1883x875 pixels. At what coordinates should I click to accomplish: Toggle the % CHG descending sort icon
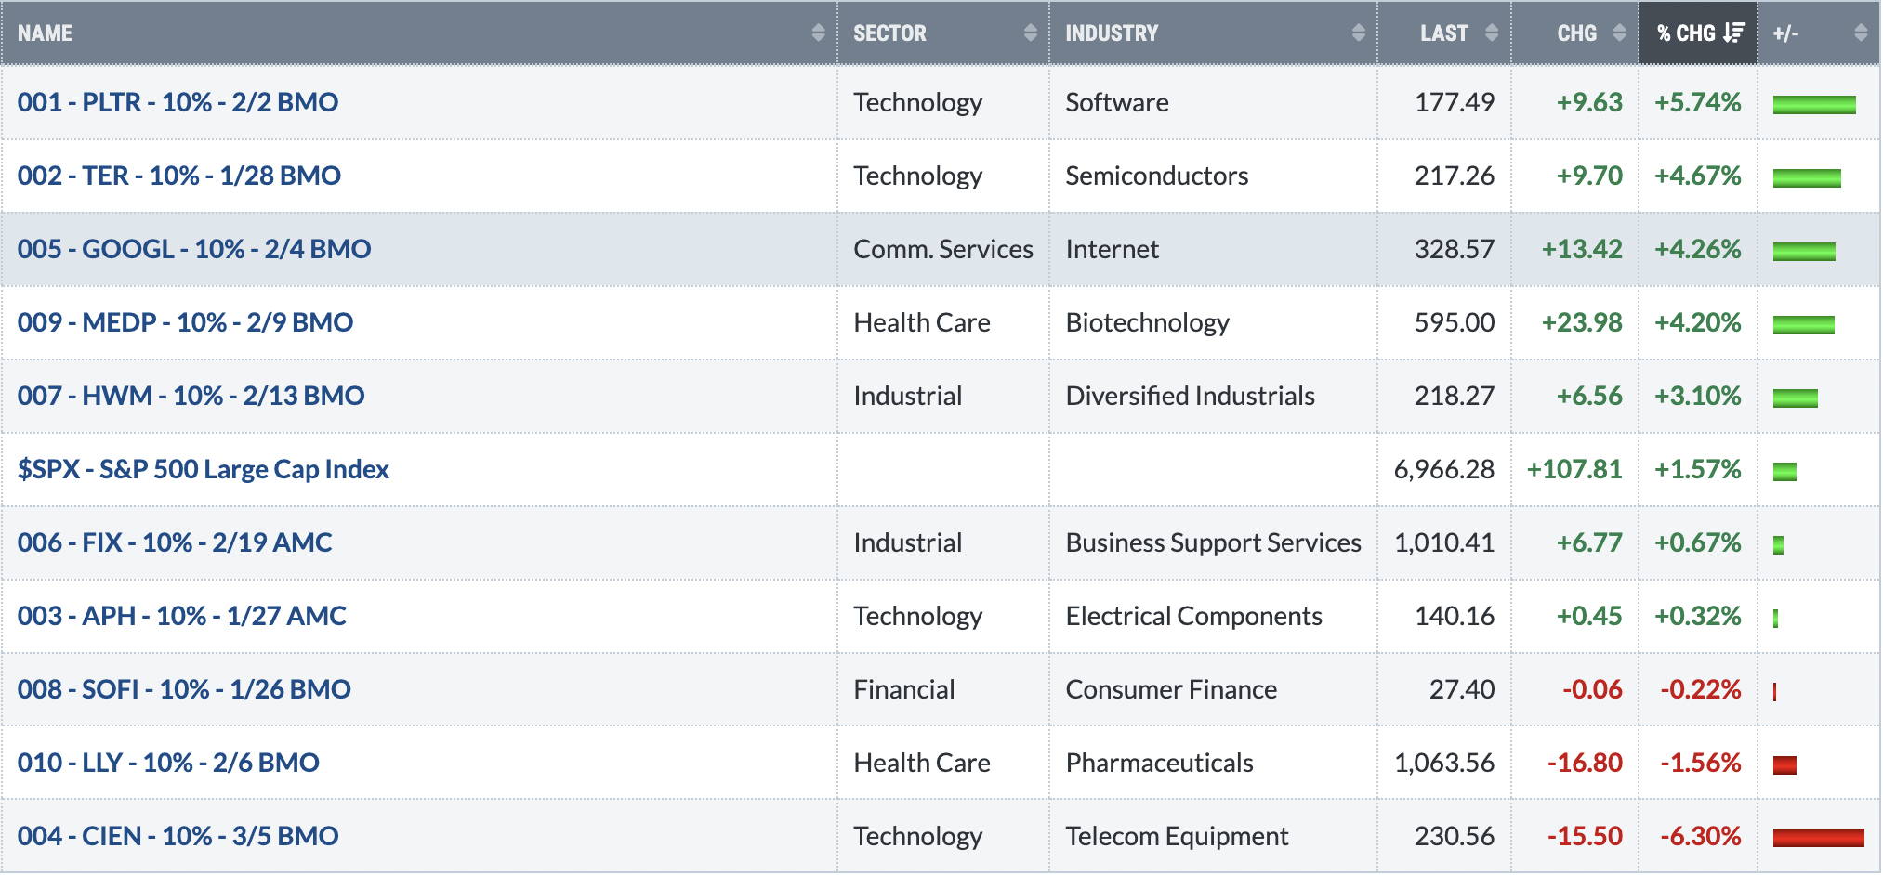click(x=1733, y=33)
